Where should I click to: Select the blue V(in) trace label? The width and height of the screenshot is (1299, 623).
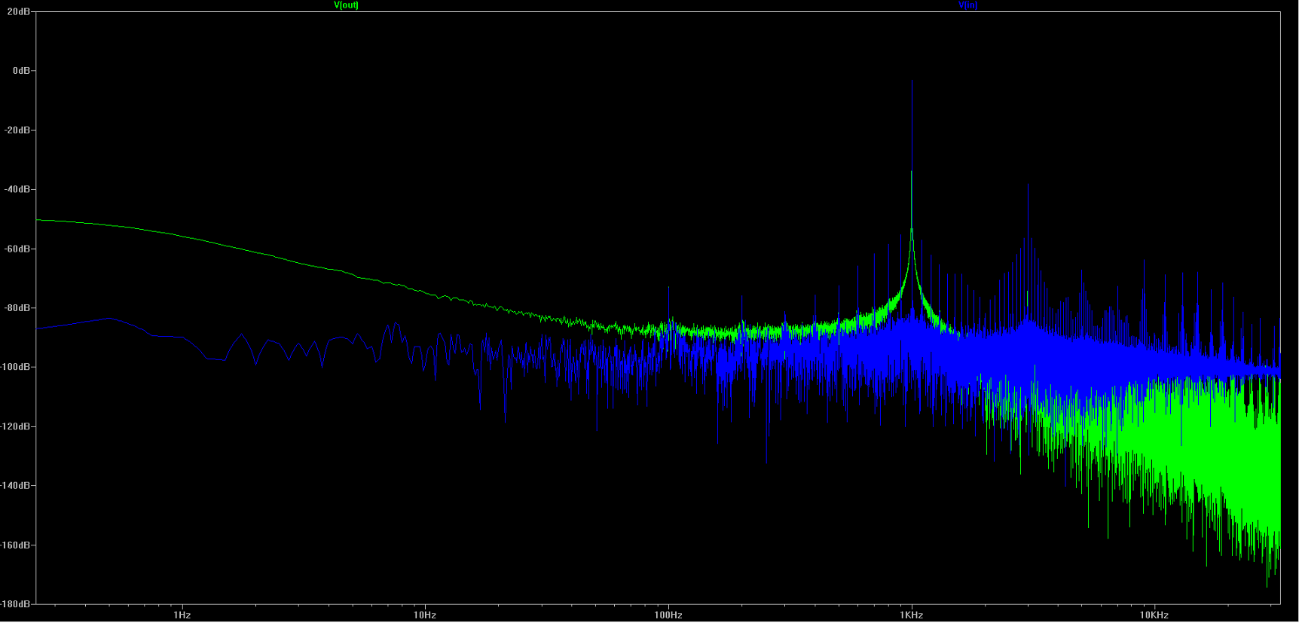[968, 5]
